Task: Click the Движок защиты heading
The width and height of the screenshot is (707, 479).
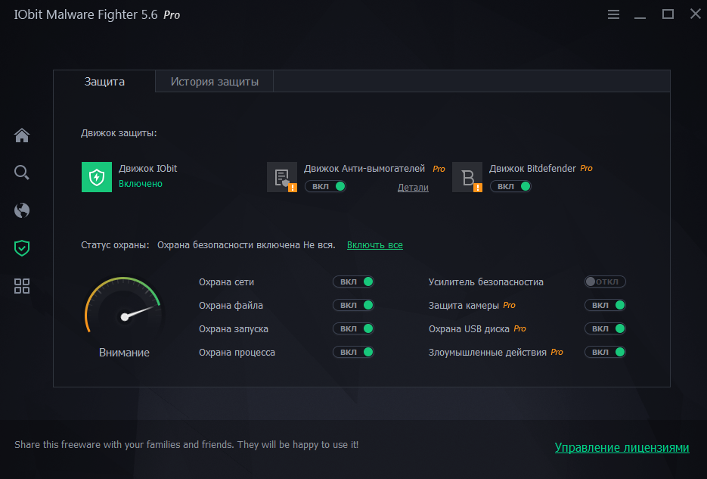Action: [119, 133]
